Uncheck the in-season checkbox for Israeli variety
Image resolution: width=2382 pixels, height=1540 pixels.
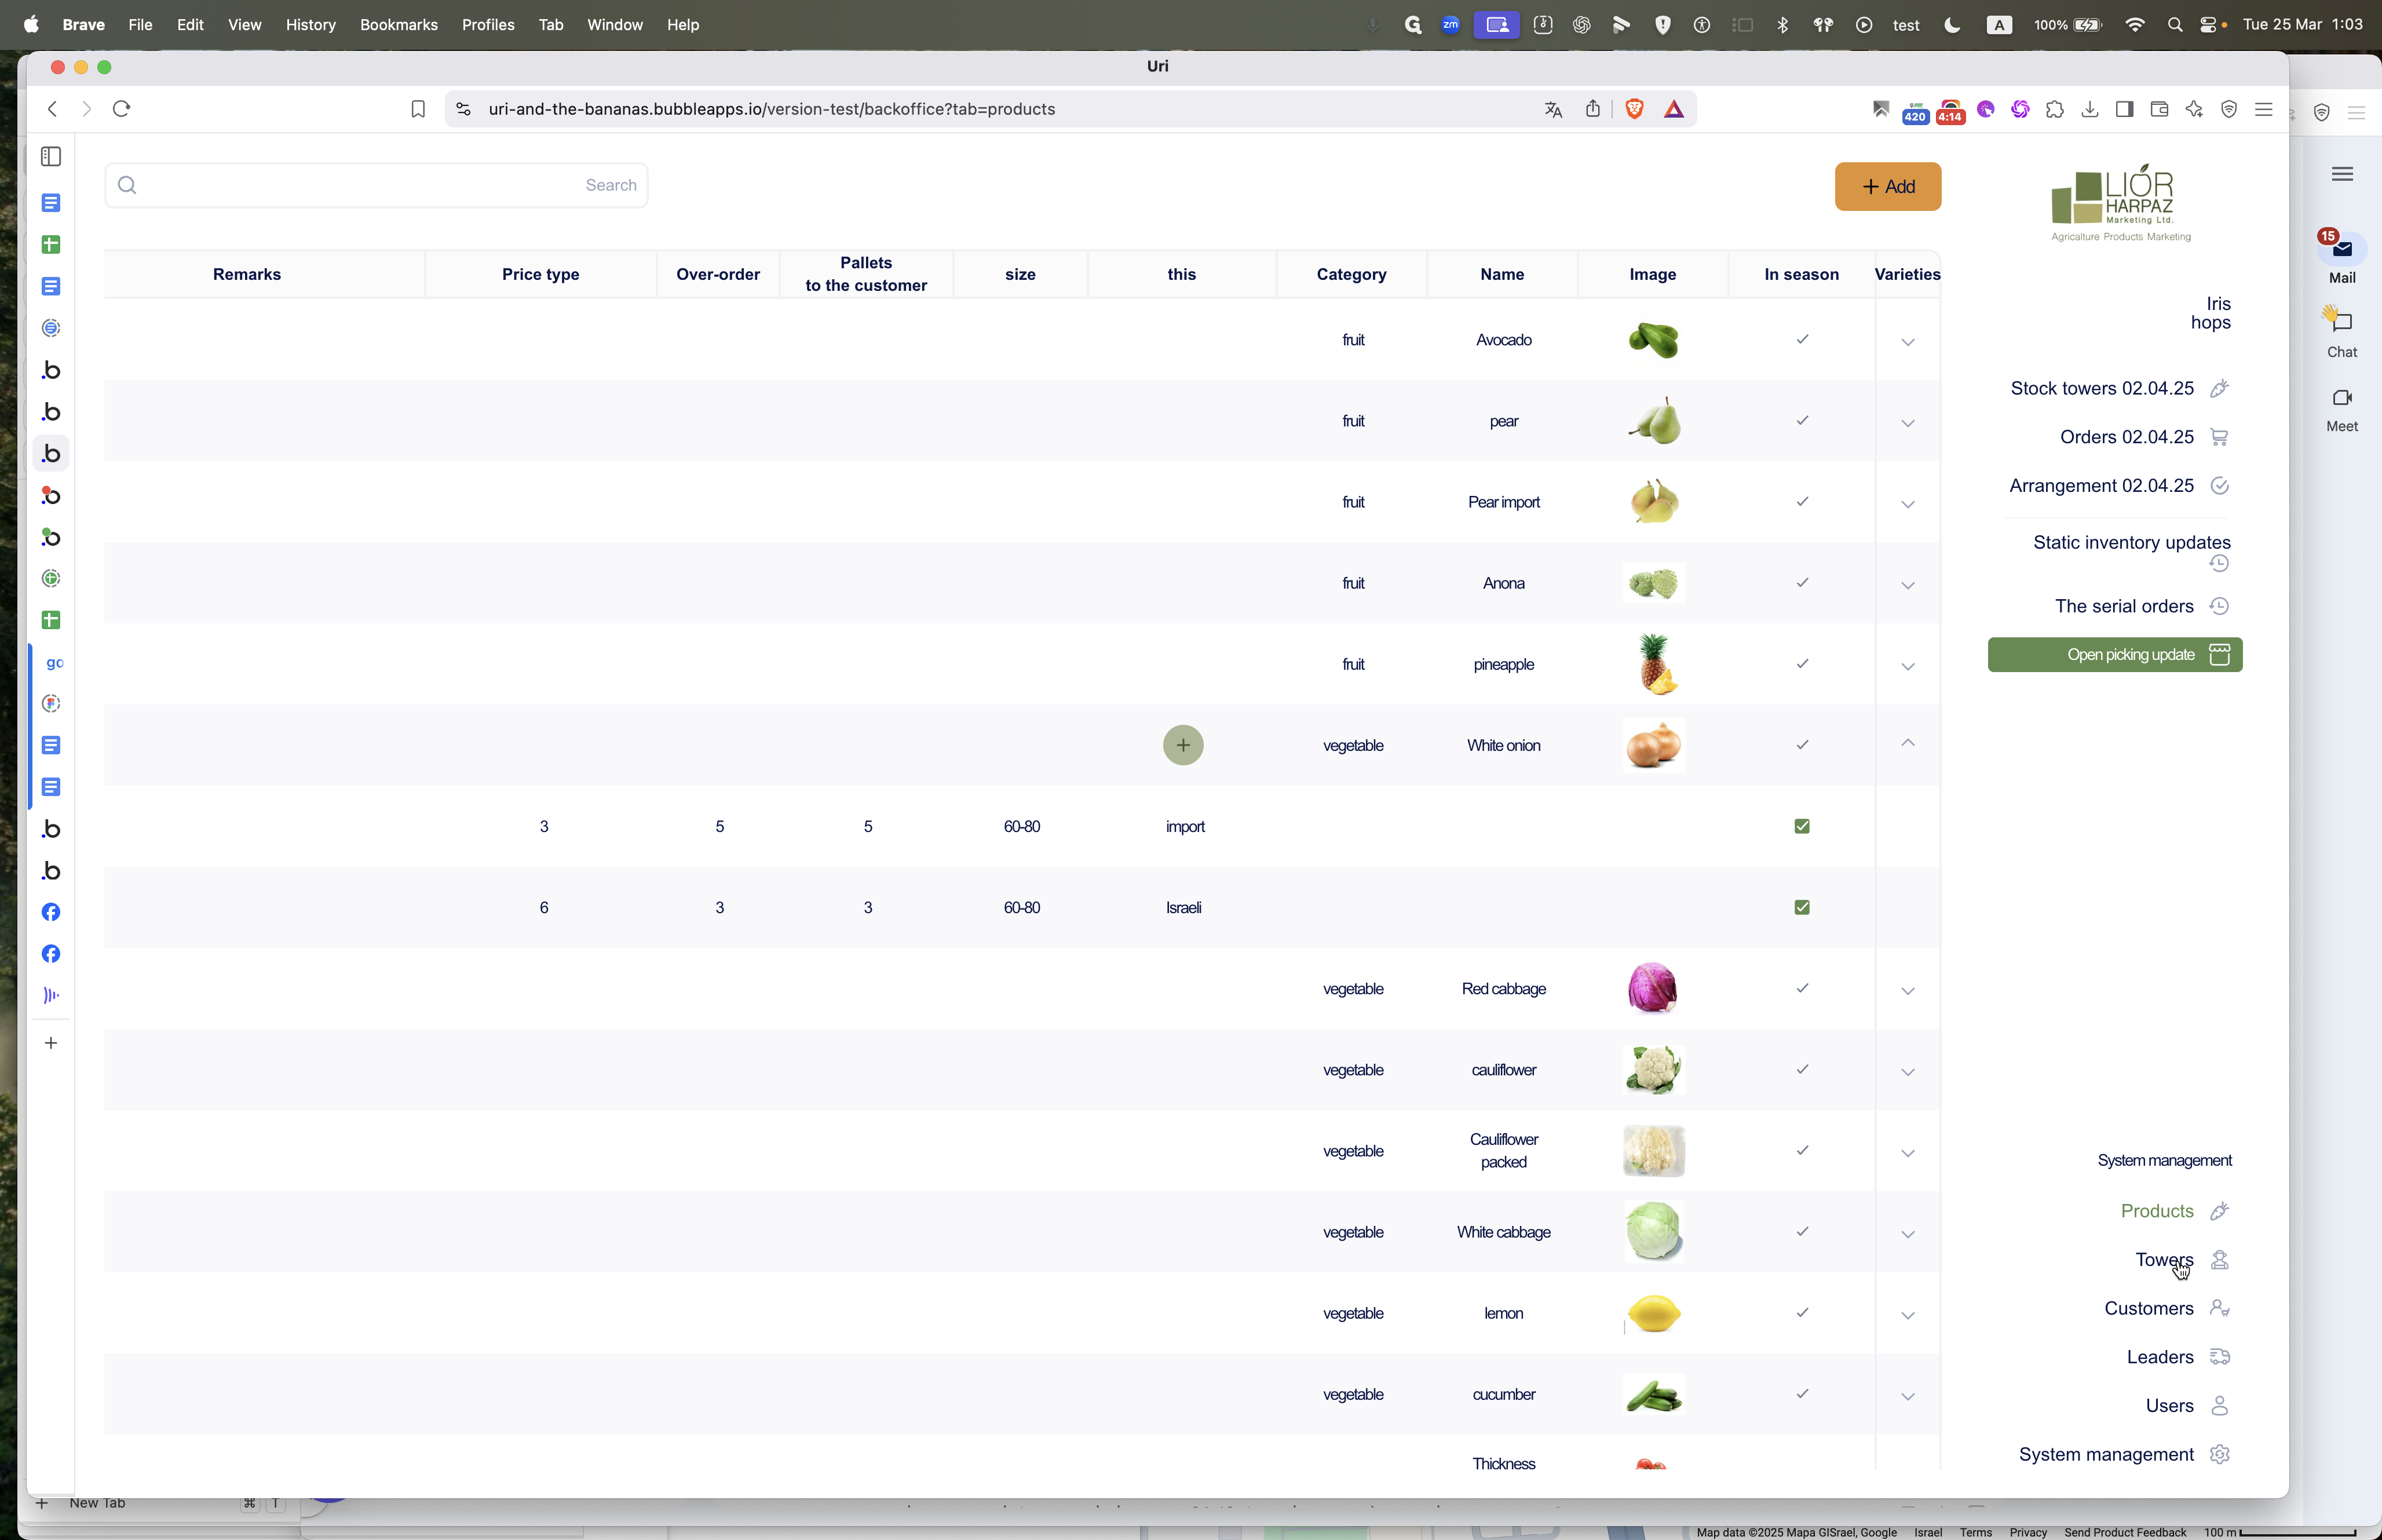coord(1801,907)
